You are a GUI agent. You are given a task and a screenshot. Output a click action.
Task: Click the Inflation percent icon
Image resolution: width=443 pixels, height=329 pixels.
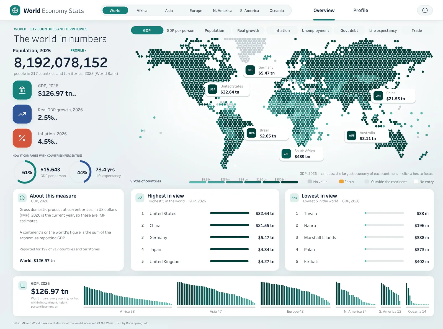(22, 138)
